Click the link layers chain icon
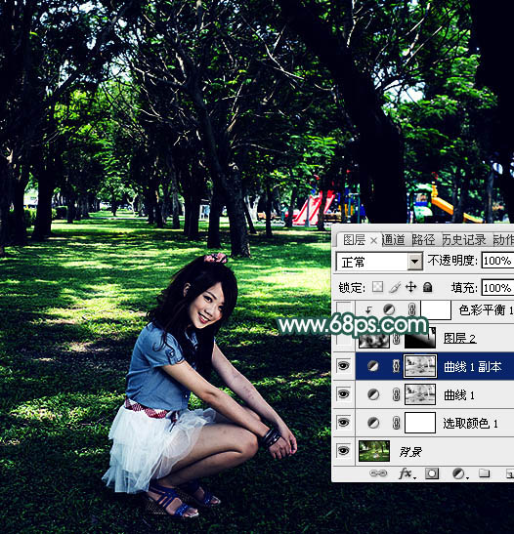 [378, 473]
